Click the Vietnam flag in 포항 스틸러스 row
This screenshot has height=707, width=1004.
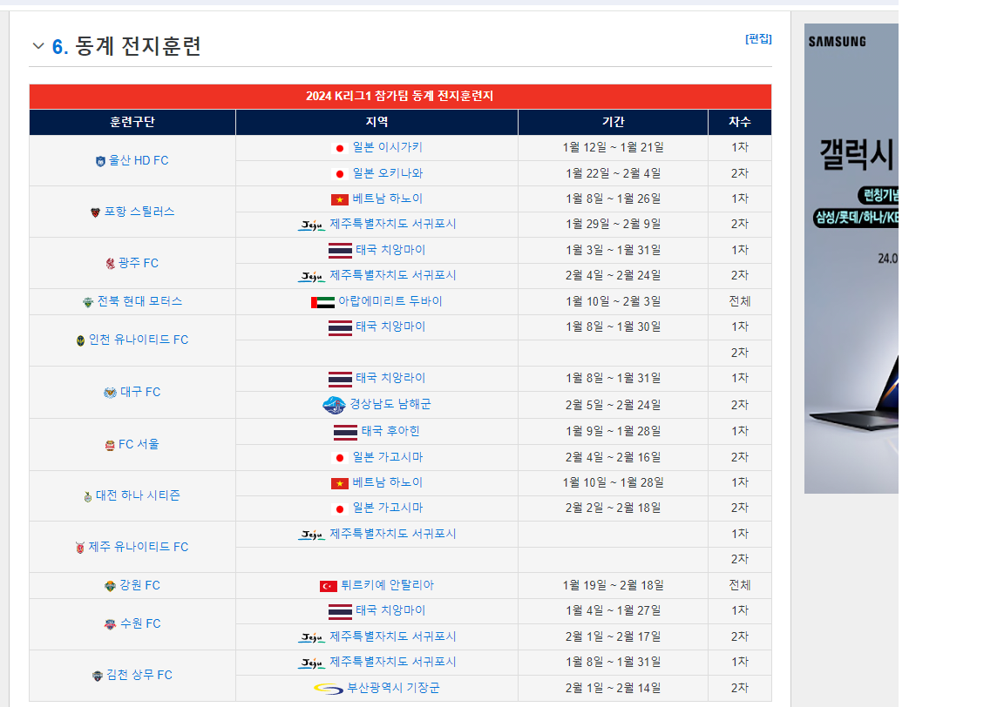tap(339, 199)
